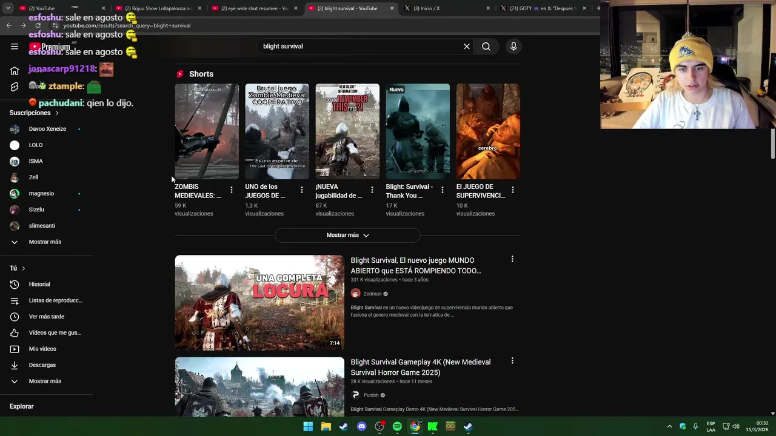Open Google Chrome from the taskbar
This screenshot has width=776, height=436.
pyautogui.click(x=415, y=426)
